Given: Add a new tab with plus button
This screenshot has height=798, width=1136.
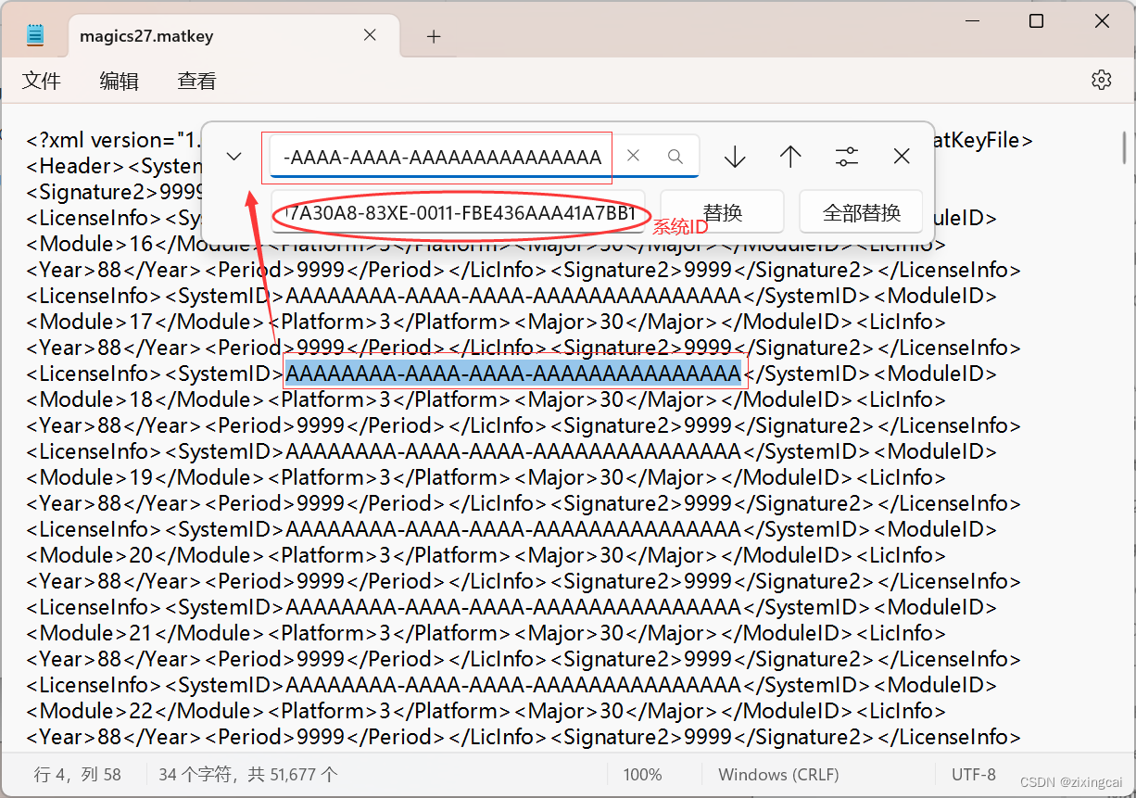Looking at the screenshot, I should [x=434, y=36].
